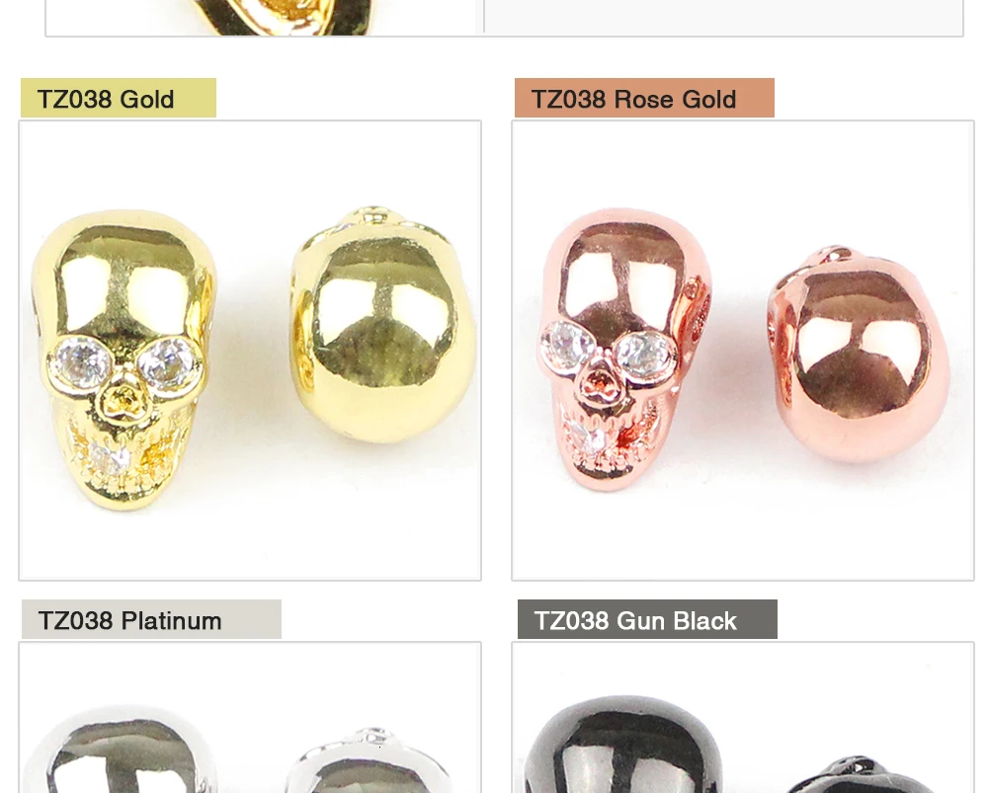
Task: Click the large gun black skull
Action: pyautogui.click(x=623, y=745)
